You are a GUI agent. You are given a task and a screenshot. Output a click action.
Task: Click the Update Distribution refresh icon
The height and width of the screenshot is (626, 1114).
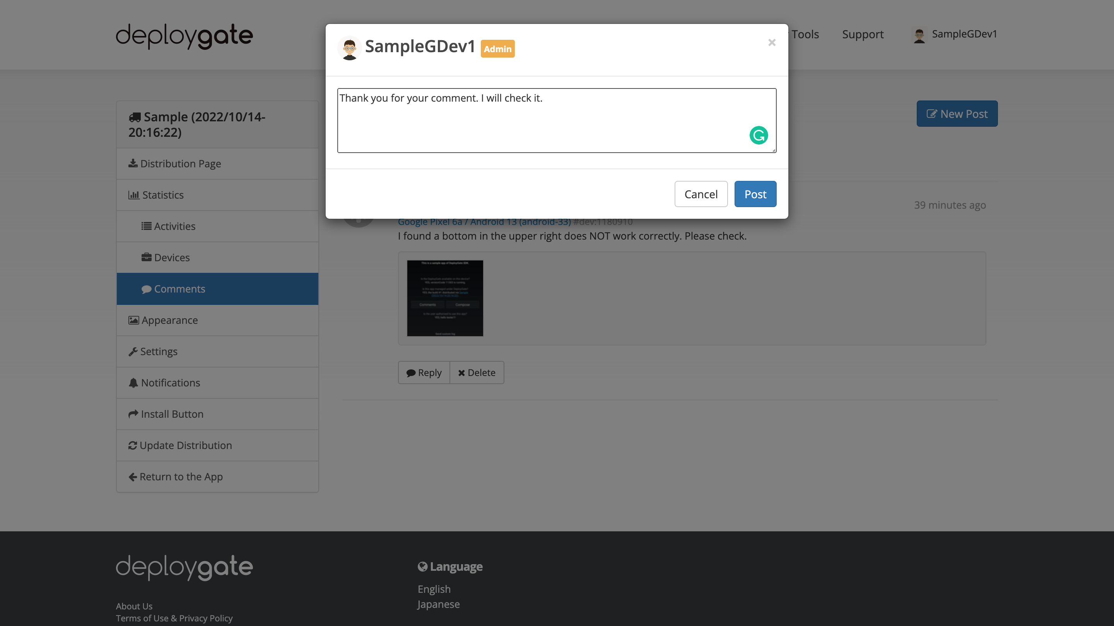click(x=133, y=445)
